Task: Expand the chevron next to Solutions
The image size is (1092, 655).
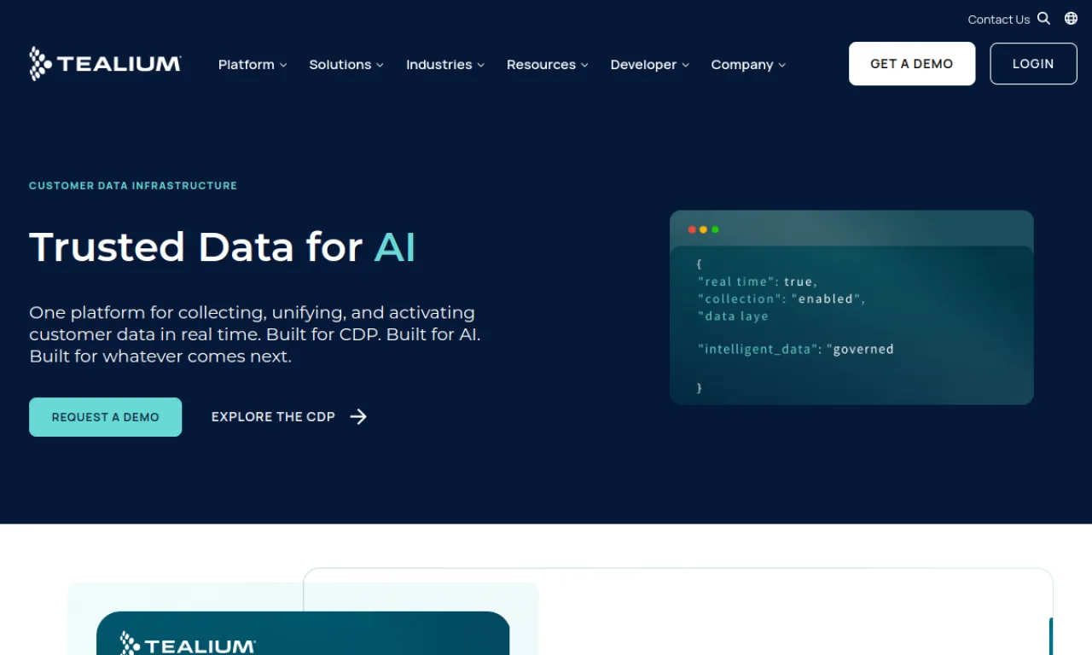Action: [x=380, y=65]
